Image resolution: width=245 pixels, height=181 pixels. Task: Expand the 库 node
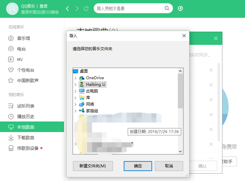[75, 98]
